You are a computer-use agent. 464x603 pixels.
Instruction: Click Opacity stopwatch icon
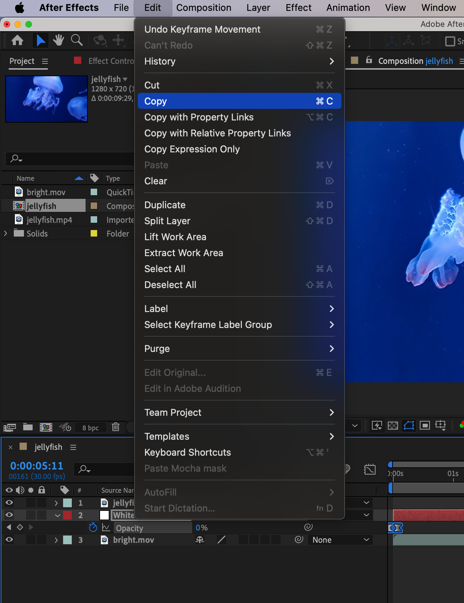point(93,528)
